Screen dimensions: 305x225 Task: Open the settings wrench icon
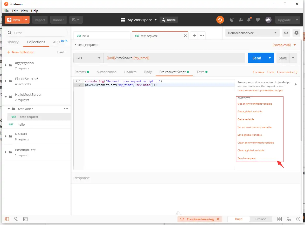click(x=241, y=20)
